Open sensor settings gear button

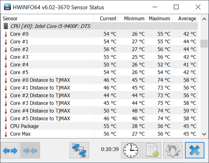point(173,150)
